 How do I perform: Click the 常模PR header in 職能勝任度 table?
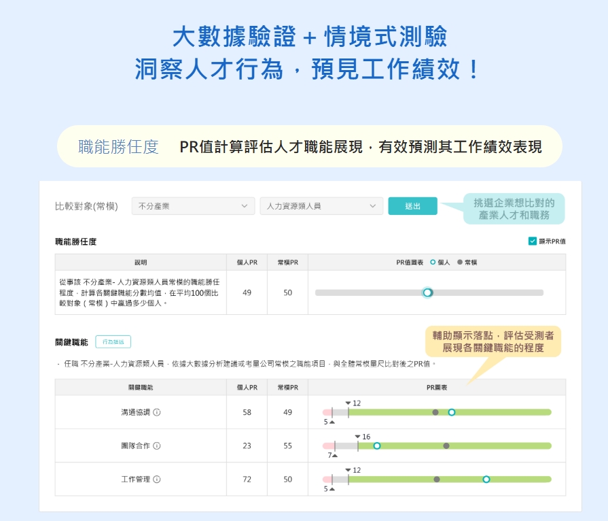pyautogui.click(x=287, y=262)
